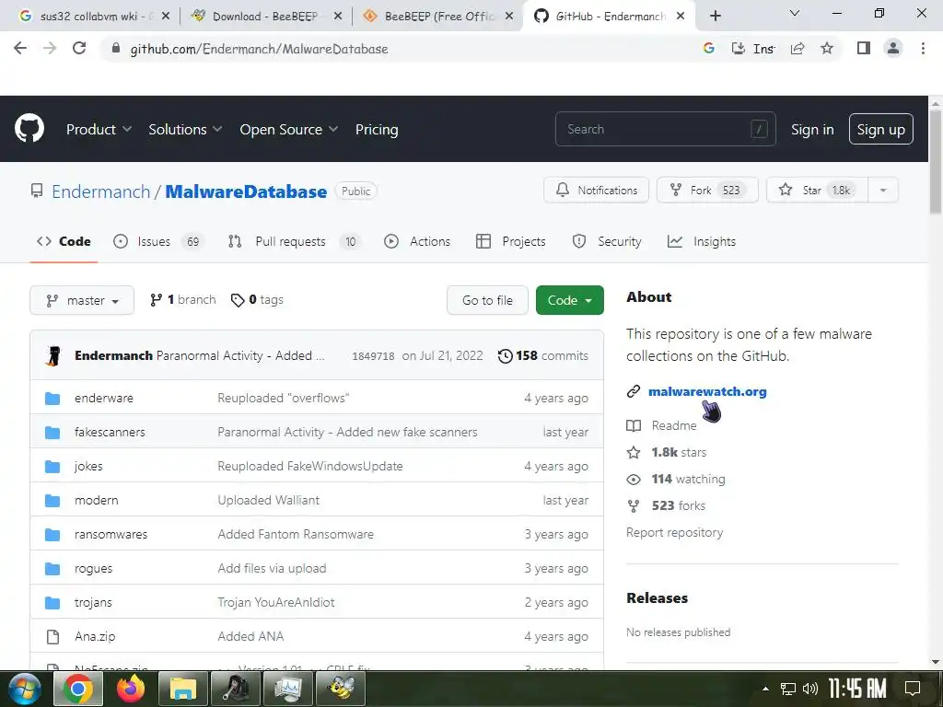
Task: Open Chrome from the taskbar
Action: [78, 689]
